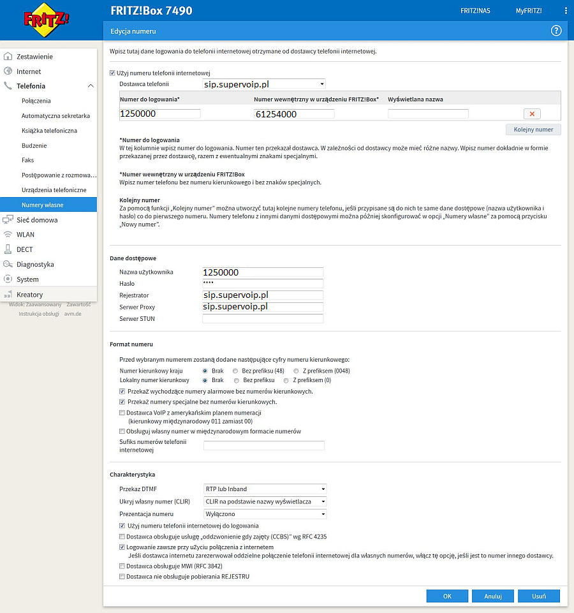Collapse the Telefonia menu chevron
This screenshot has width=574, height=613.
pyautogui.click(x=91, y=85)
